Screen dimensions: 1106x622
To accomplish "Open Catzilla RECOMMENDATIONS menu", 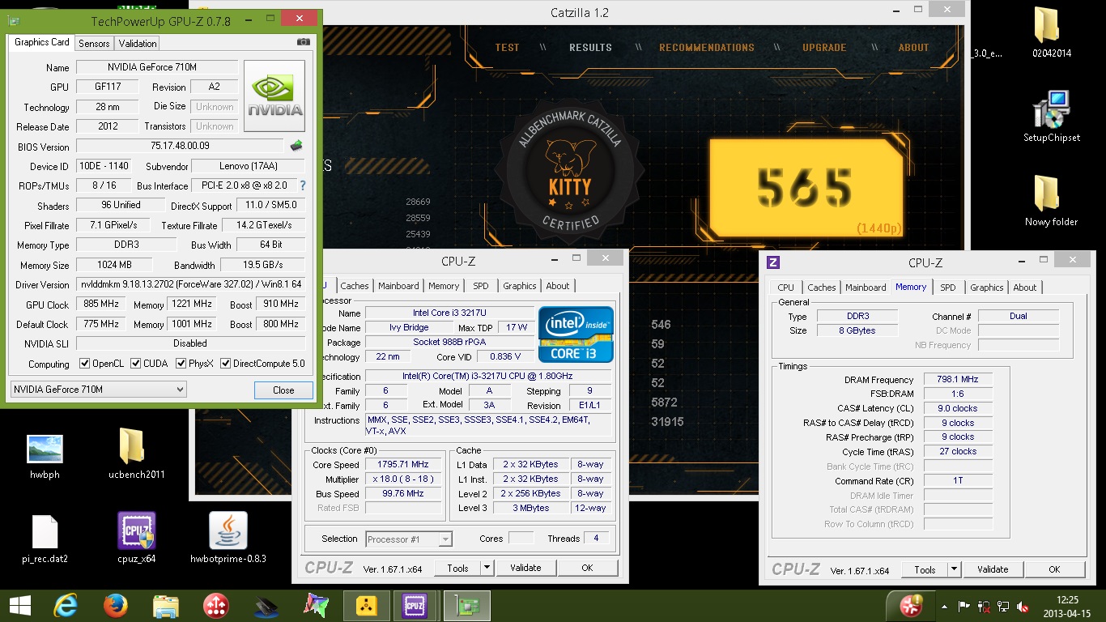I will (707, 48).
